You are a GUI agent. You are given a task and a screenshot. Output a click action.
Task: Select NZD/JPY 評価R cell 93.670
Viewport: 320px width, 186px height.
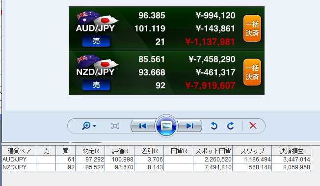120,167
